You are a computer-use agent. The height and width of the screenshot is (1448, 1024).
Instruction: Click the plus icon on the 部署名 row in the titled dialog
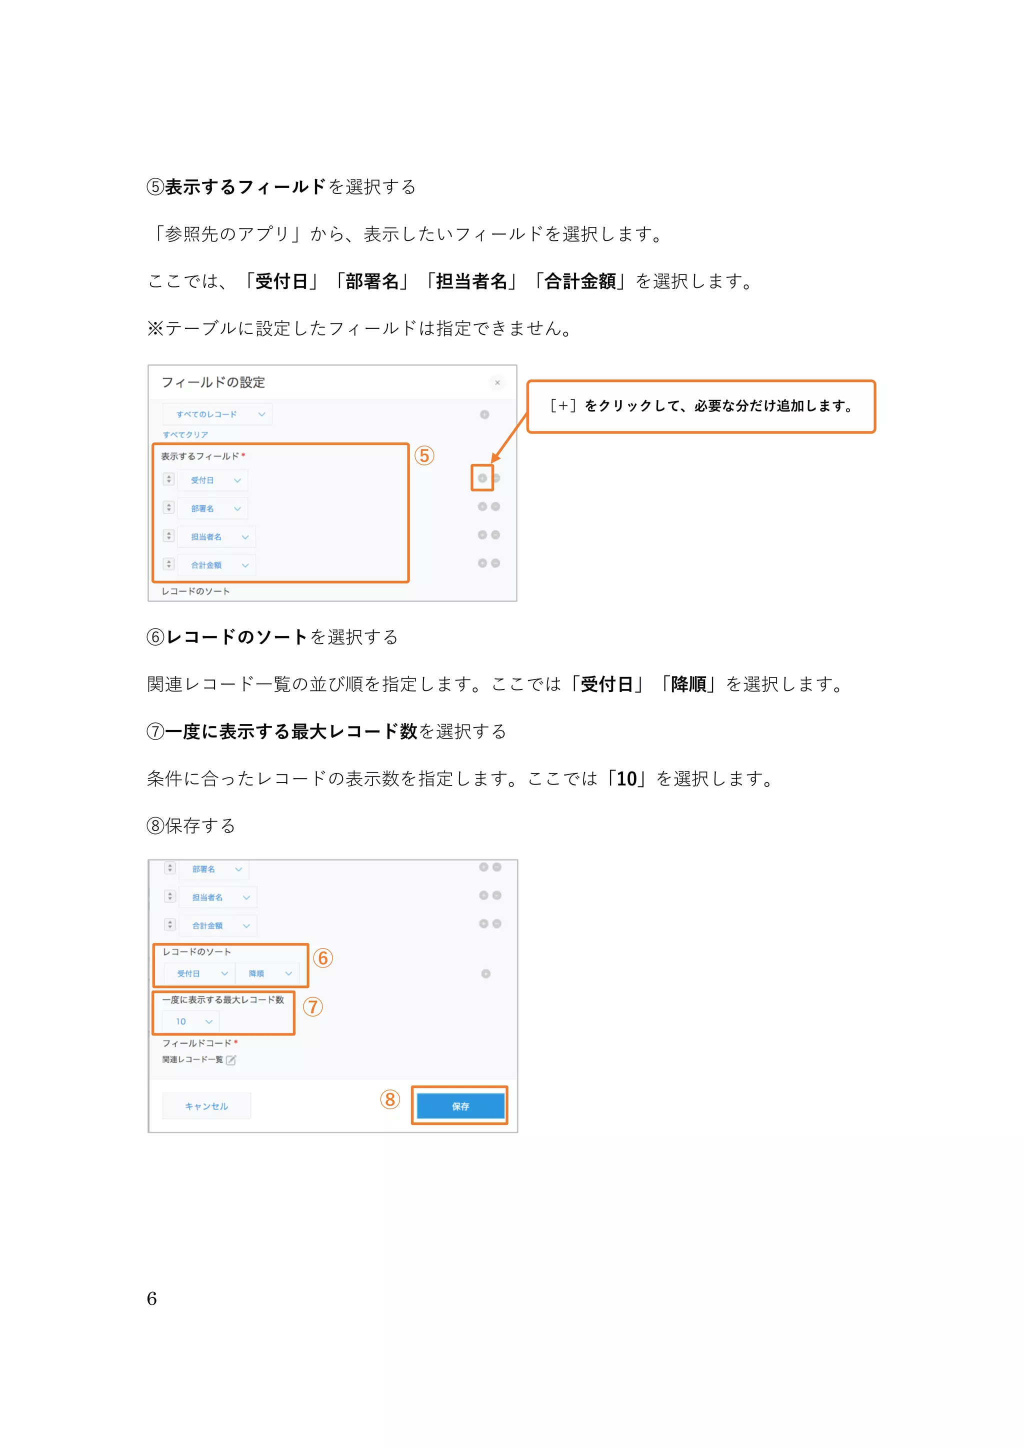click(482, 506)
